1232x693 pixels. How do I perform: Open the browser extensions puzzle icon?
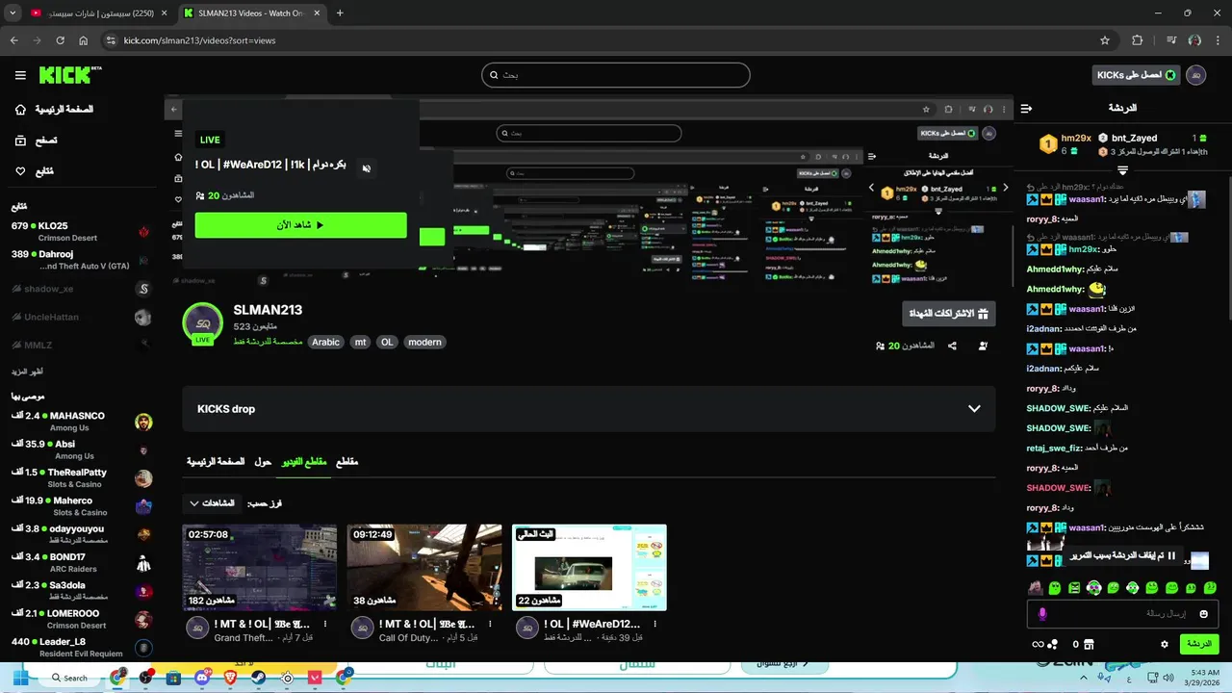1138,40
